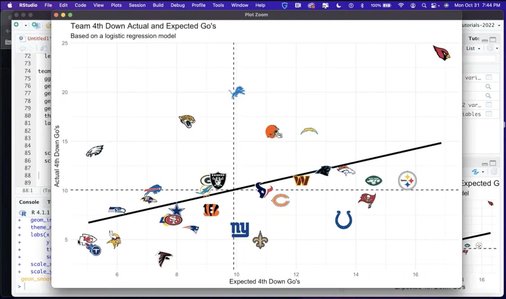Open the Profile menu

pyautogui.click(x=199, y=5)
